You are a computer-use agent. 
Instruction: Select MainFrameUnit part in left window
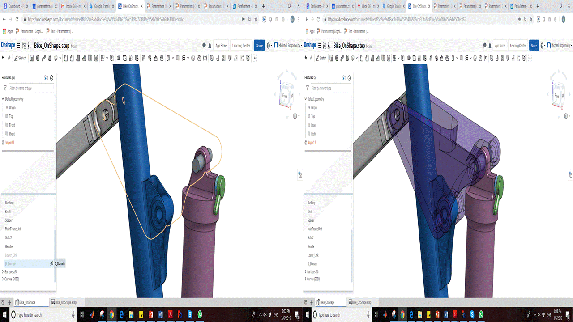pyautogui.click(x=13, y=229)
